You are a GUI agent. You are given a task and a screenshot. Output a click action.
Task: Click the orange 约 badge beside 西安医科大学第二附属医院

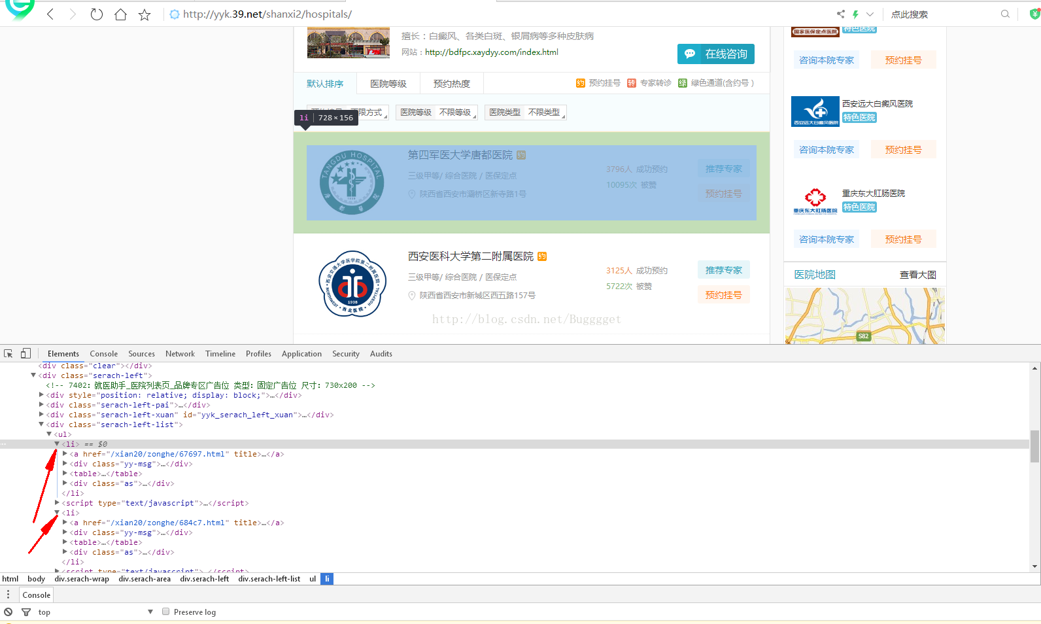coord(542,256)
